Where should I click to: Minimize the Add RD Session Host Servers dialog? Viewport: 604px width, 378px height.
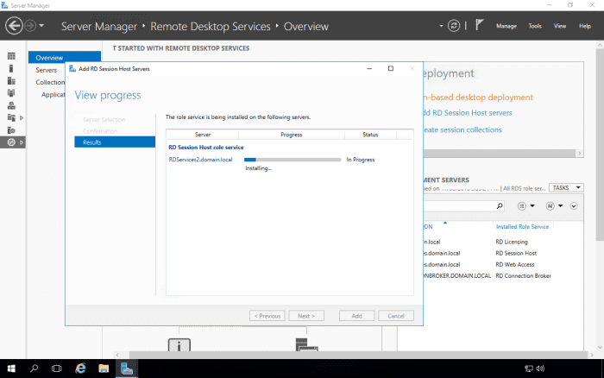pos(369,68)
